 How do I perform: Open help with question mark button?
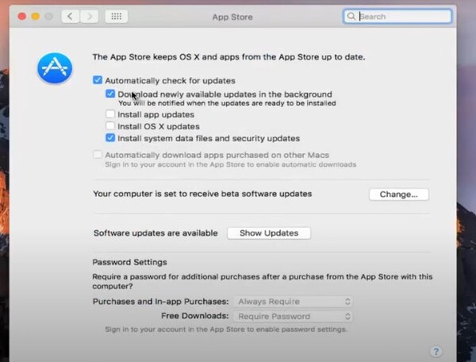pyautogui.click(x=436, y=352)
